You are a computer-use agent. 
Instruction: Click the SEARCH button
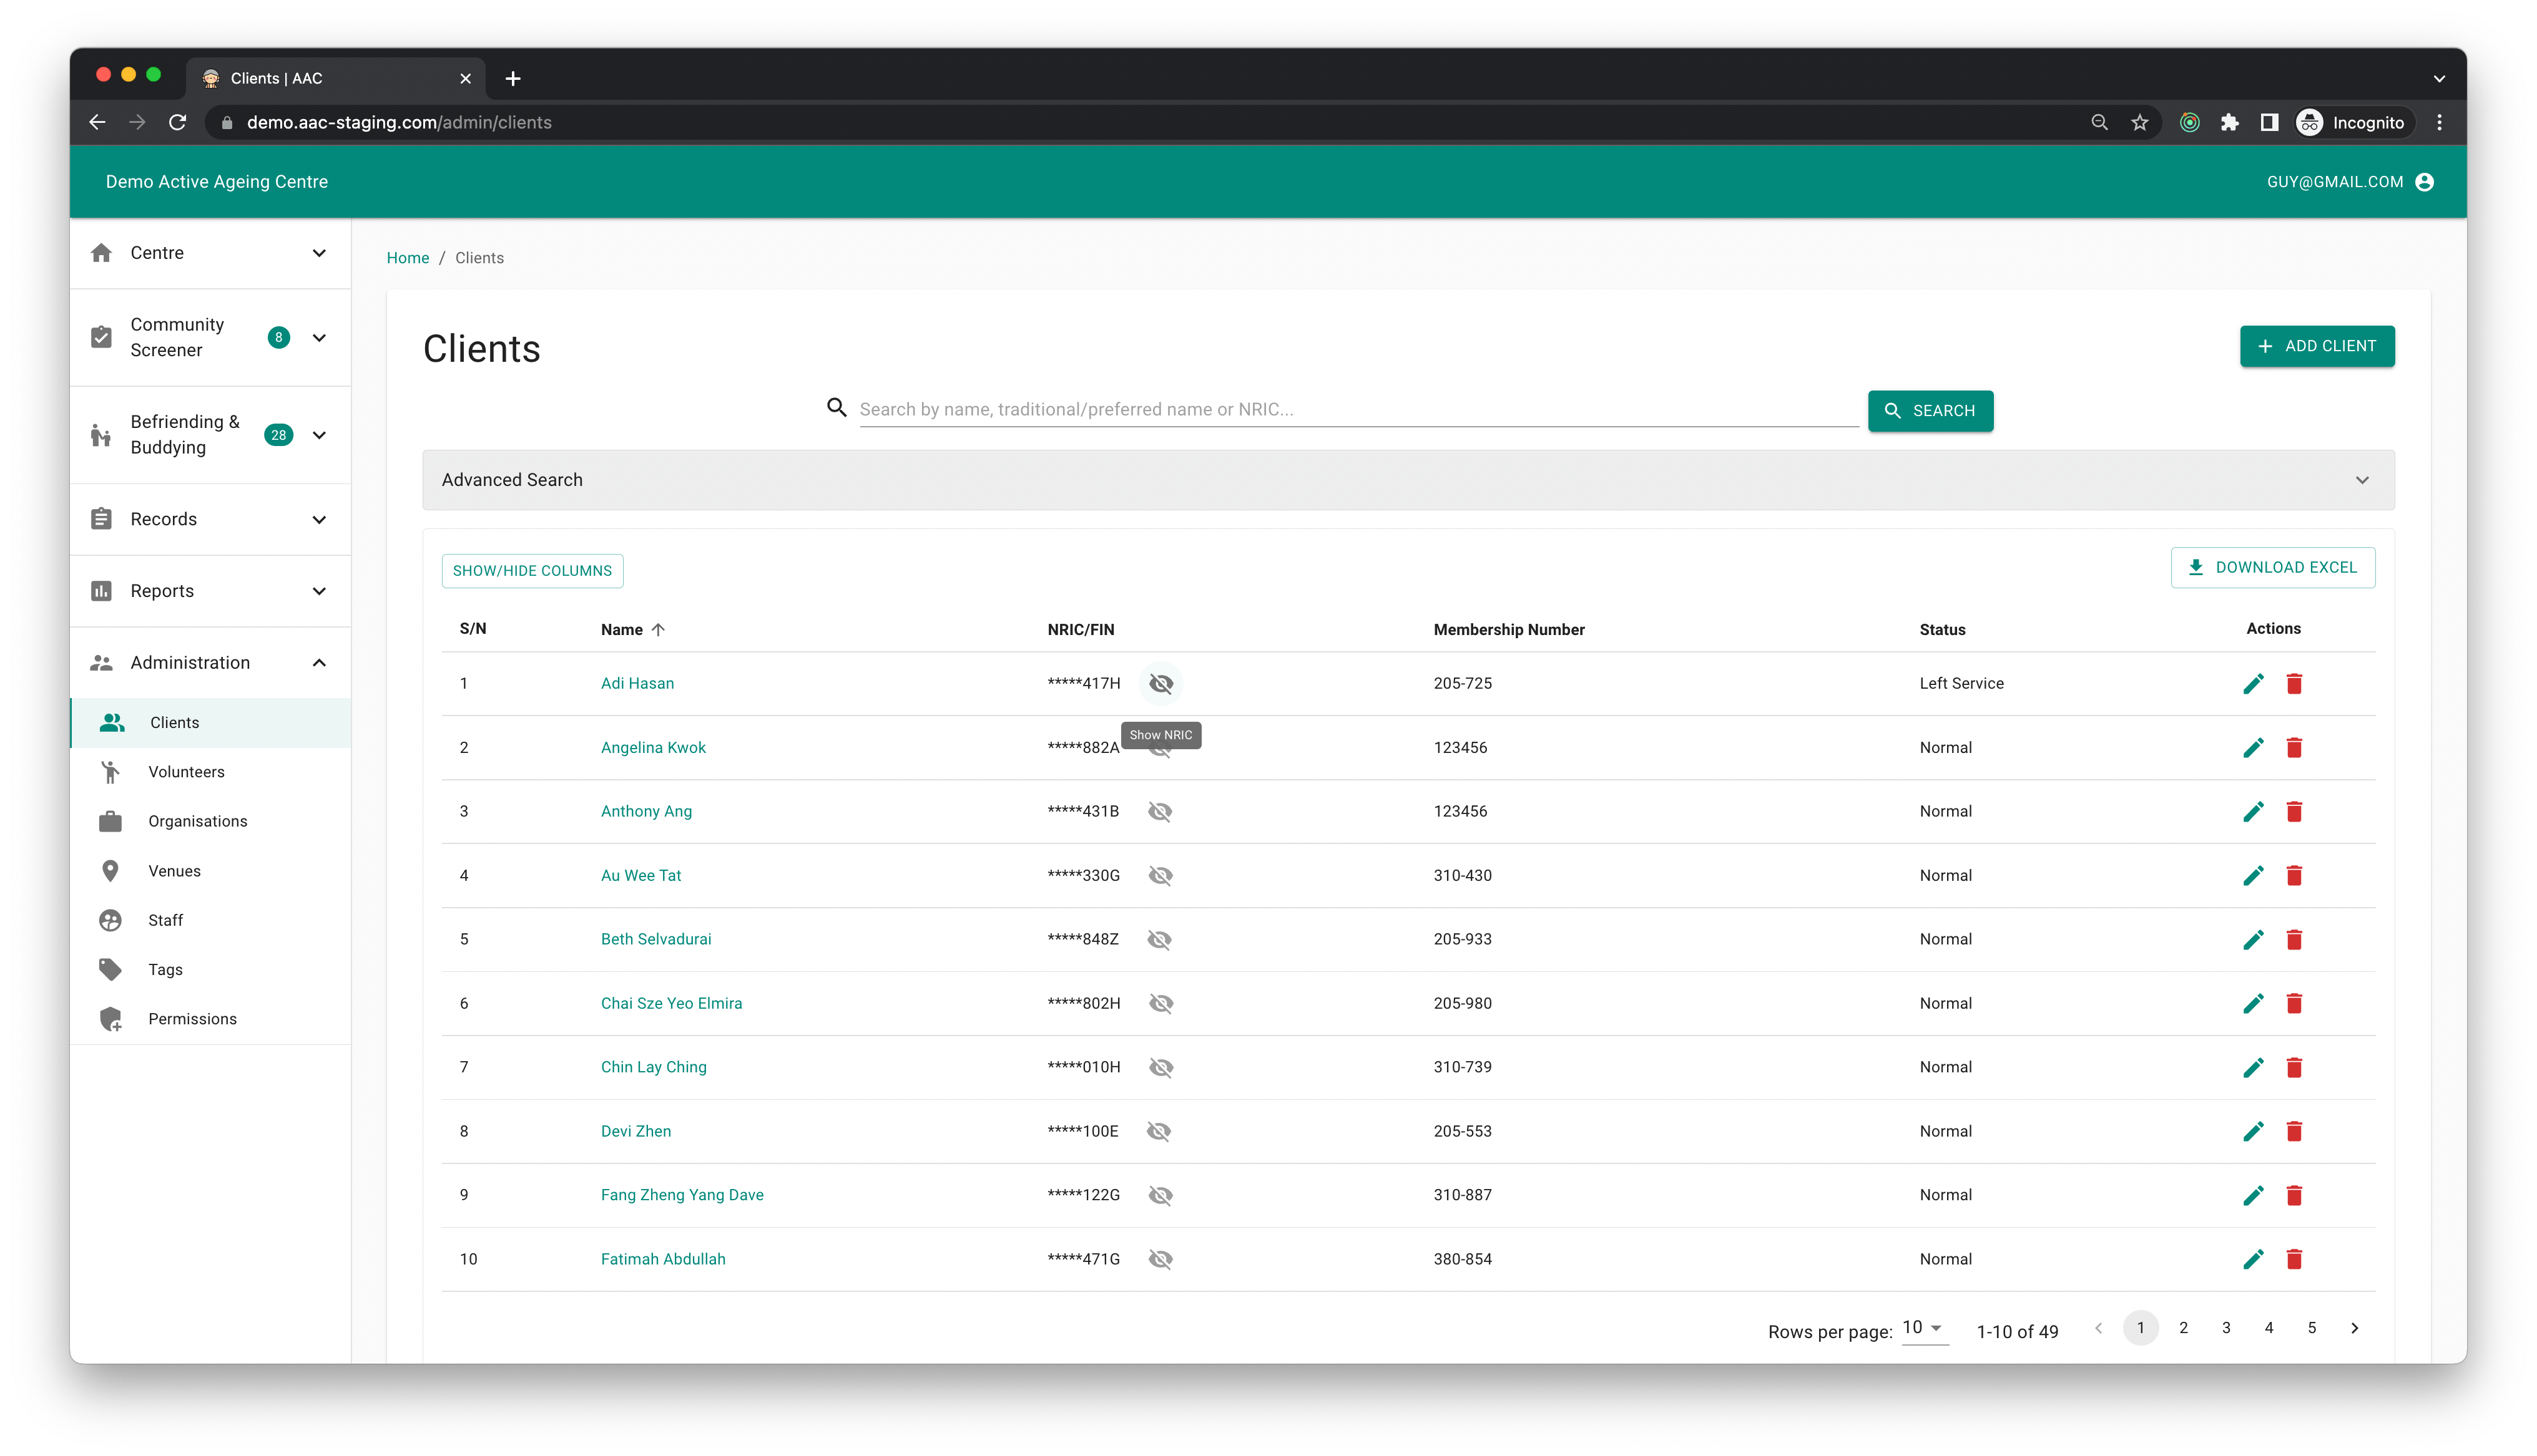(1930, 411)
